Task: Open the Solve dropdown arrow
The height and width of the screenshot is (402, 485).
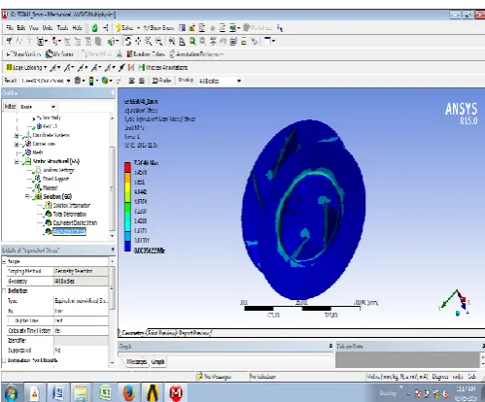Action: pos(139,28)
